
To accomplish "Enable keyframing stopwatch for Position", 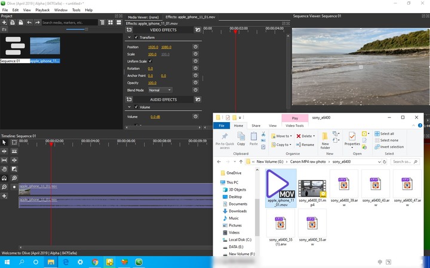I will (x=195, y=47).
